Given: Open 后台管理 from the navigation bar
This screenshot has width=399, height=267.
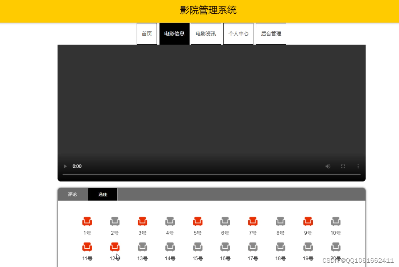Looking at the screenshot, I should pos(271,33).
